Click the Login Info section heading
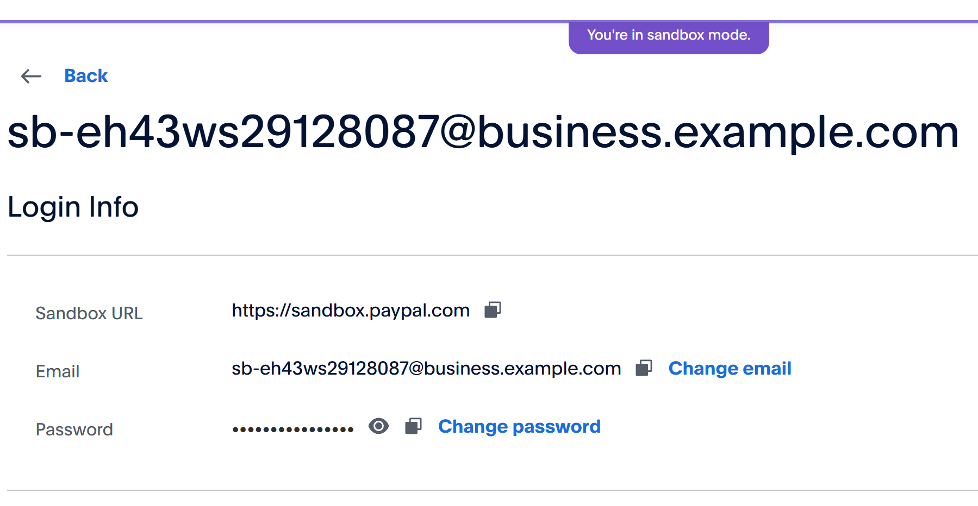Image resolution: width=978 pixels, height=506 pixels. [73, 207]
